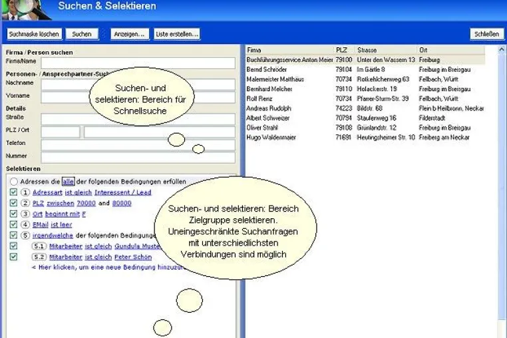Select the Albert Schweizer result row
507x338 pixels.
pos(365,118)
